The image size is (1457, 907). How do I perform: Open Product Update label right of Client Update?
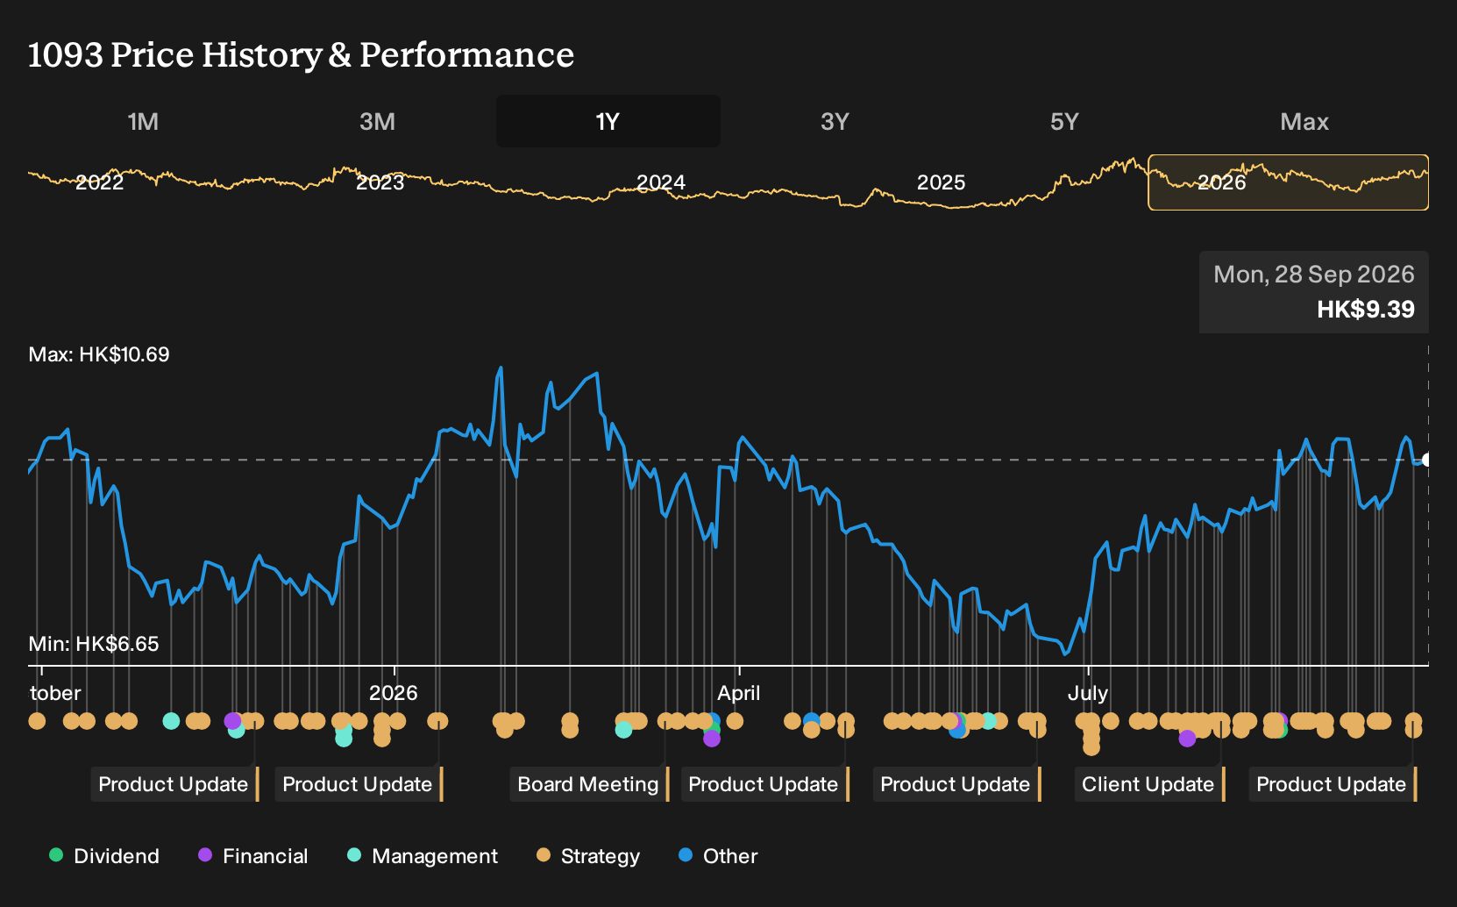pyautogui.click(x=1333, y=784)
